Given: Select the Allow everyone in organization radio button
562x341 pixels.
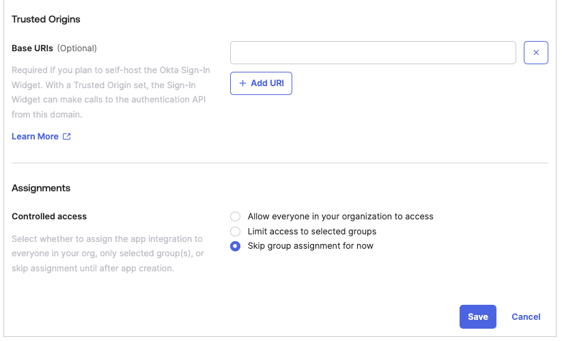Looking at the screenshot, I should coord(236,217).
